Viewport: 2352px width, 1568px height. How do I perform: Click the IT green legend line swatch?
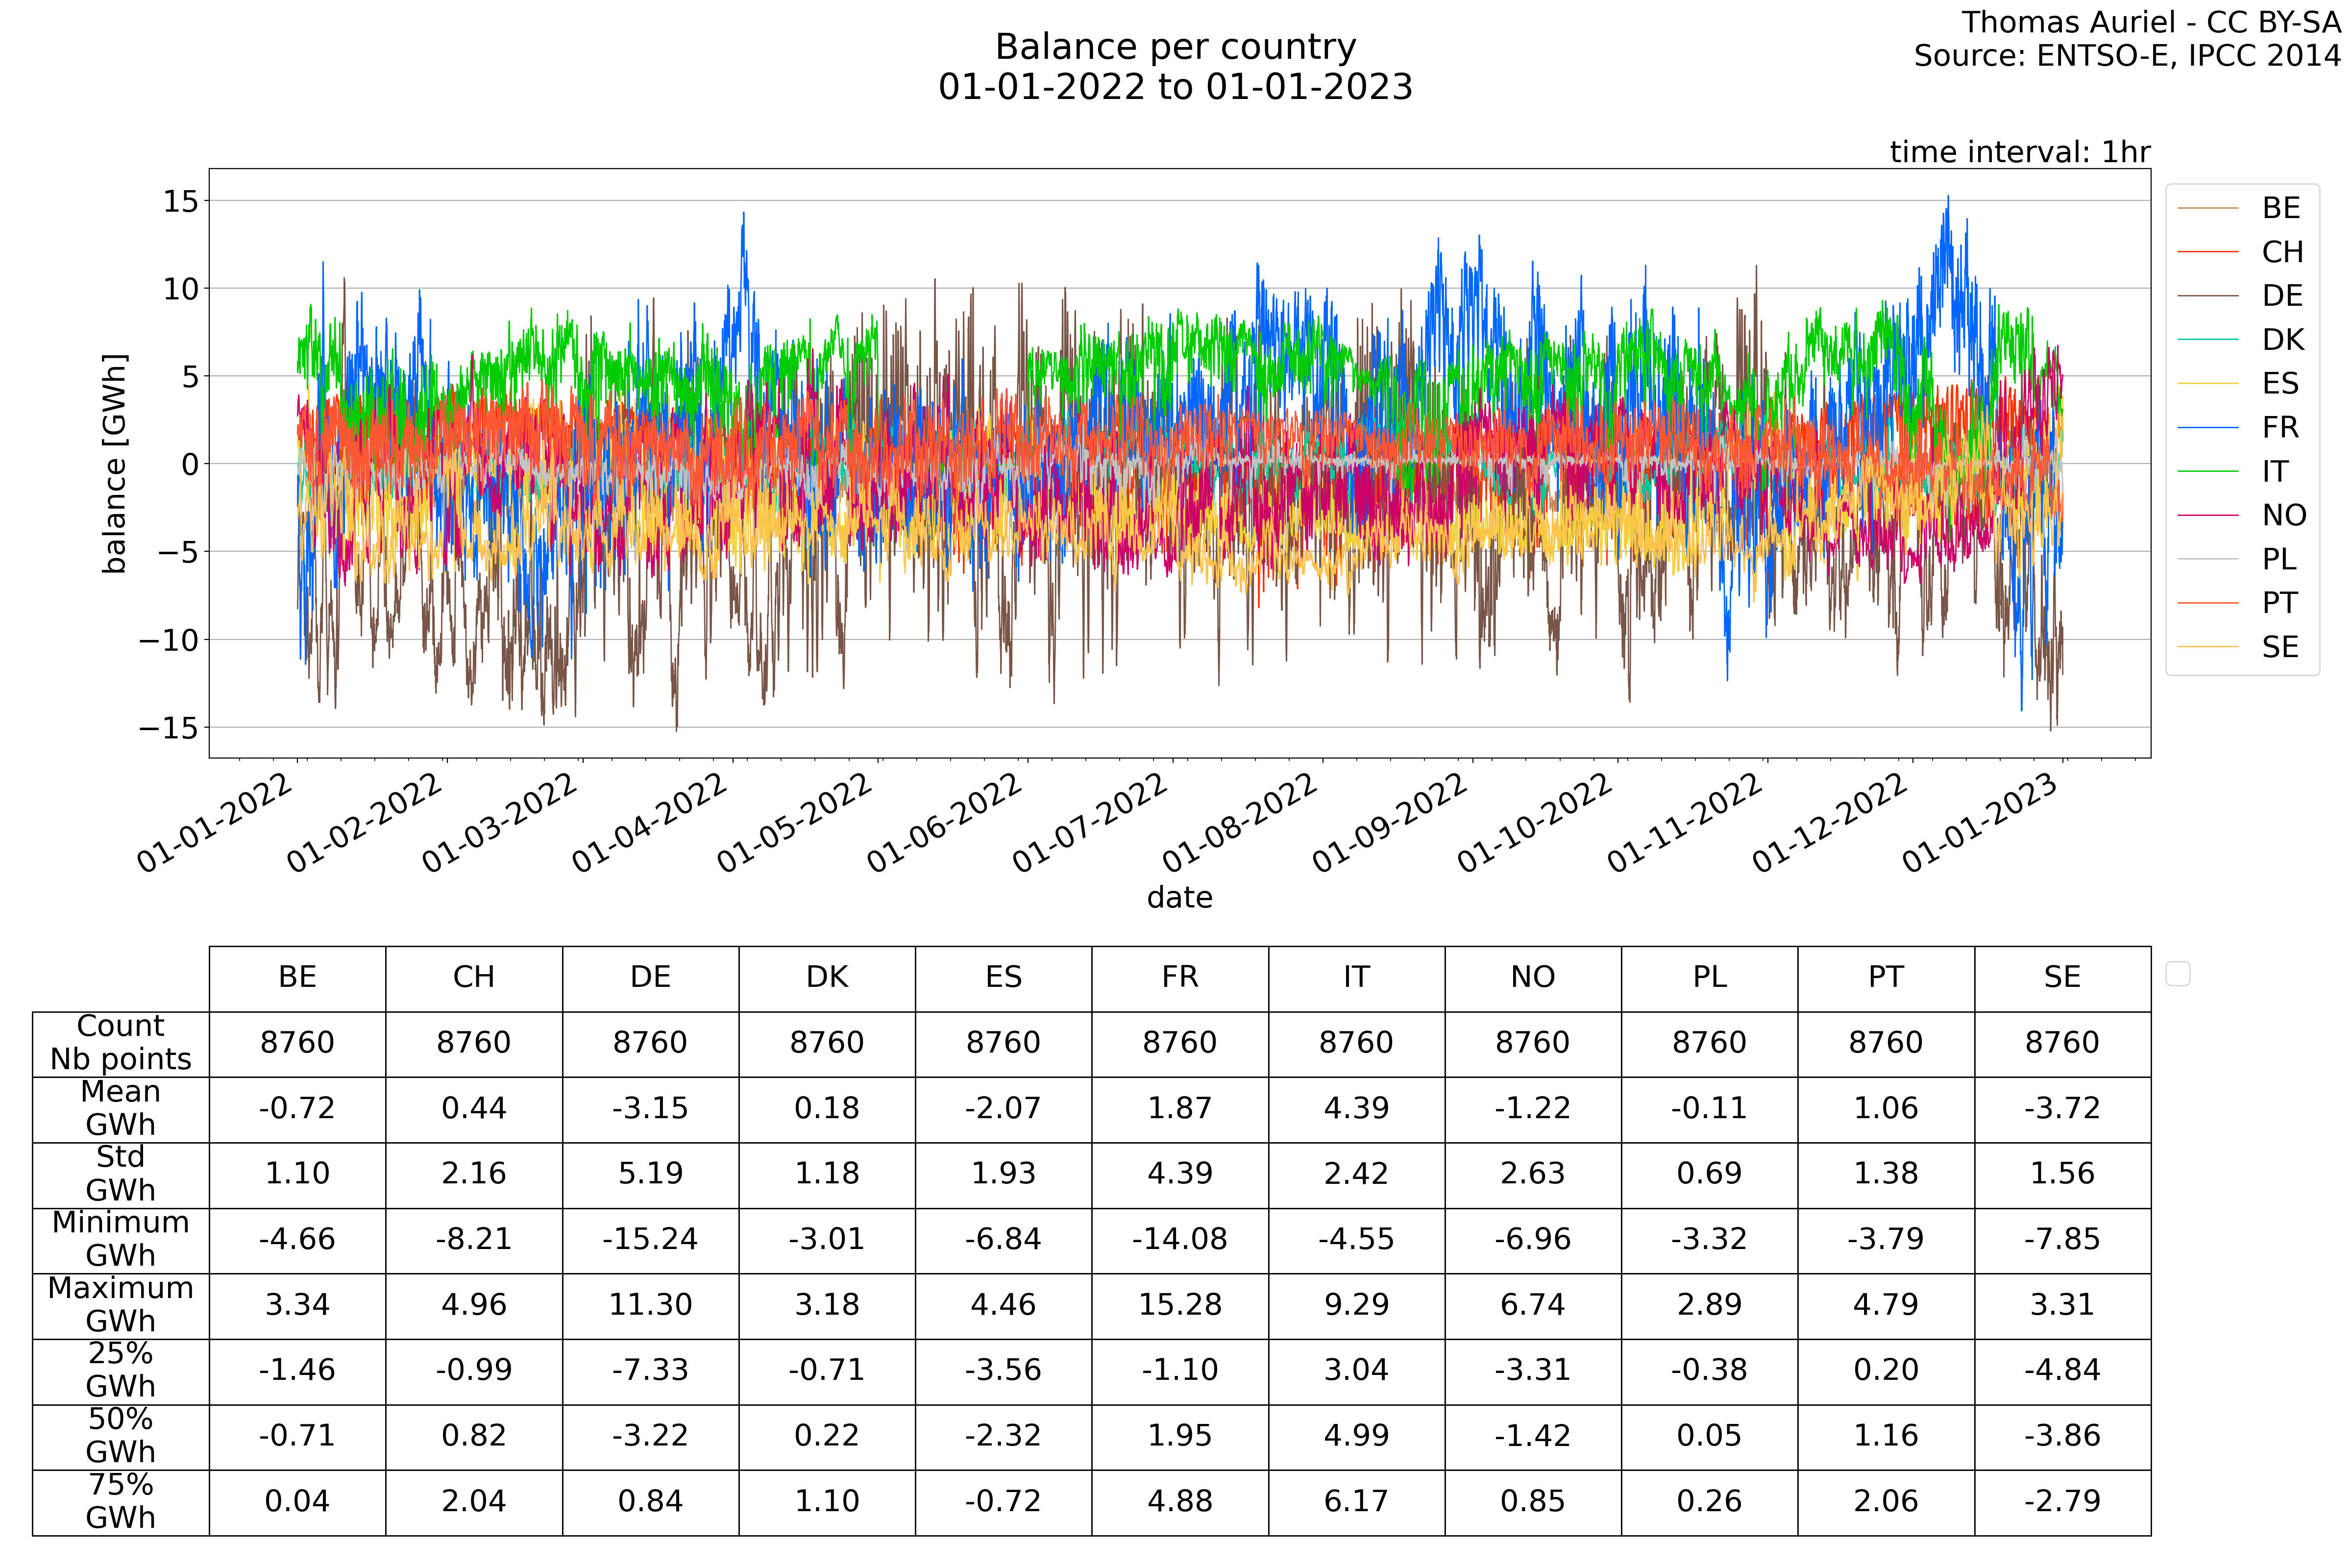(x=2207, y=472)
